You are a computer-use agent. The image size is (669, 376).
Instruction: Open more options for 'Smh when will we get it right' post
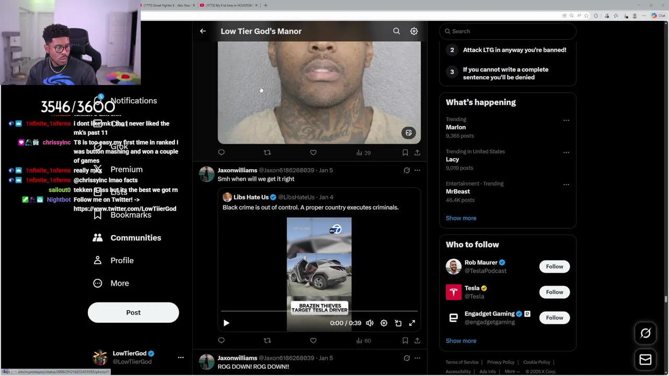coord(417,170)
